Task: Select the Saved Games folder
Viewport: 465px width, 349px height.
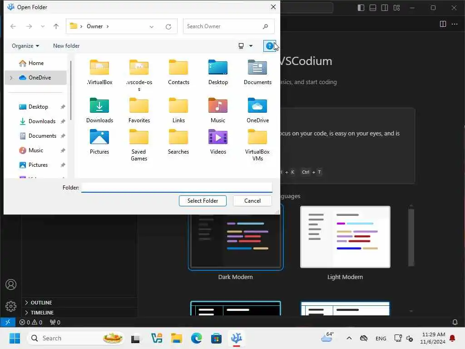Action: point(139,145)
